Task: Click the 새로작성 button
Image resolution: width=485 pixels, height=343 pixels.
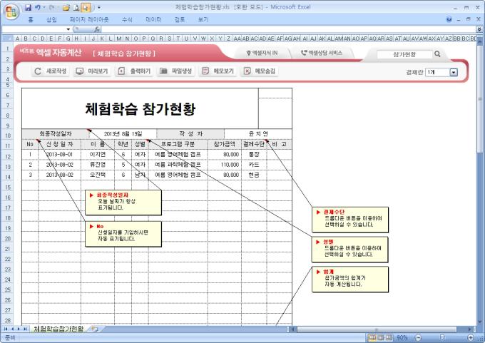Action: pyautogui.click(x=51, y=71)
